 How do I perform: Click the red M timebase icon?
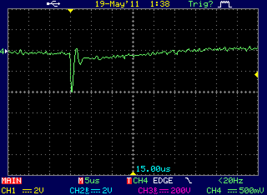(81, 180)
